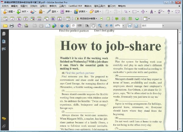Viewport: 183px width, 132px height.
Task: Open the 合并 (Combine) files dropdown
Action: 22,12
